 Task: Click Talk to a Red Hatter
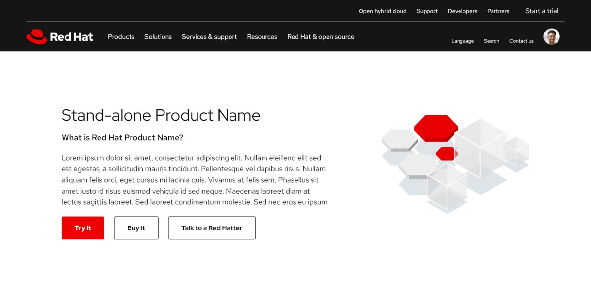(x=211, y=227)
